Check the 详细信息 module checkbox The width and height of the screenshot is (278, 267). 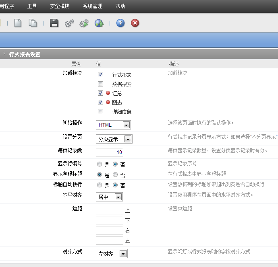pos(101,111)
